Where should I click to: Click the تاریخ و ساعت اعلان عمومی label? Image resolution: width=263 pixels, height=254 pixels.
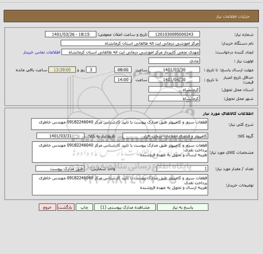[x=123, y=35]
